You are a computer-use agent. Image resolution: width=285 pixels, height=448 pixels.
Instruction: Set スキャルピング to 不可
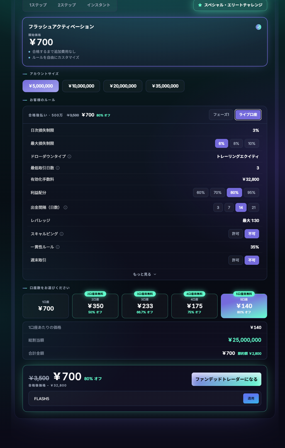(252, 234)
